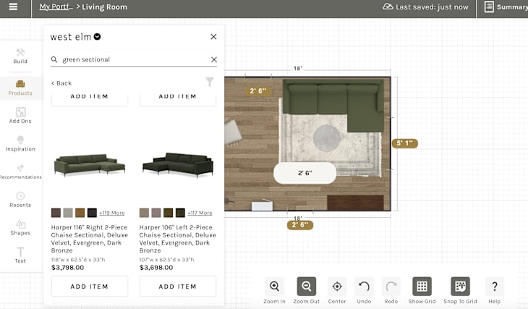
Task: Expand +119 More color options
Action: coord(111,213)
